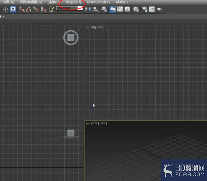Open the Material Editor
This screenshot has width=207, height=181.
(136, 9)
